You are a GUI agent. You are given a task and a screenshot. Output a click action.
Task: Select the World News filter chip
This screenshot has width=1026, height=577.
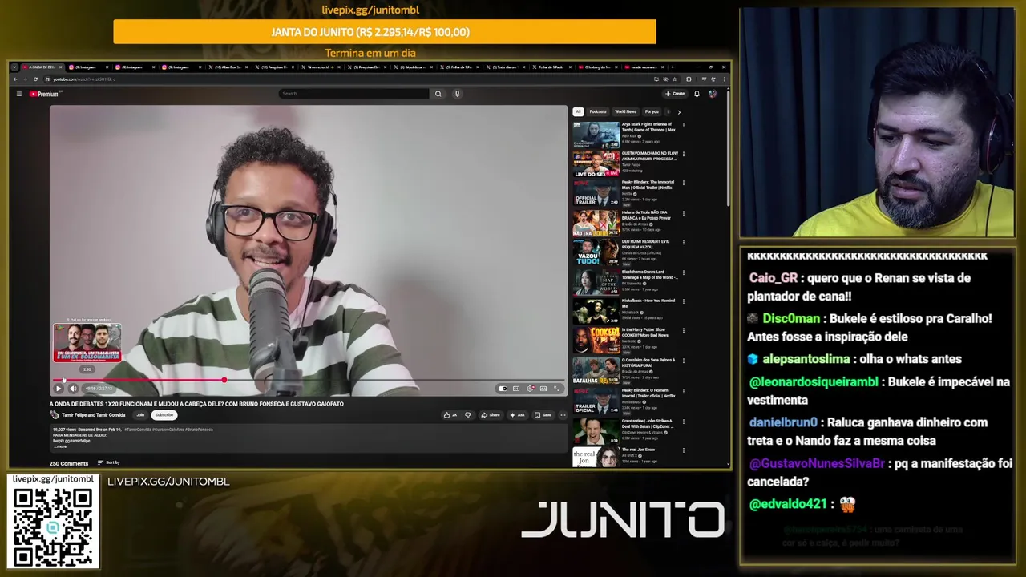(625, 111)
